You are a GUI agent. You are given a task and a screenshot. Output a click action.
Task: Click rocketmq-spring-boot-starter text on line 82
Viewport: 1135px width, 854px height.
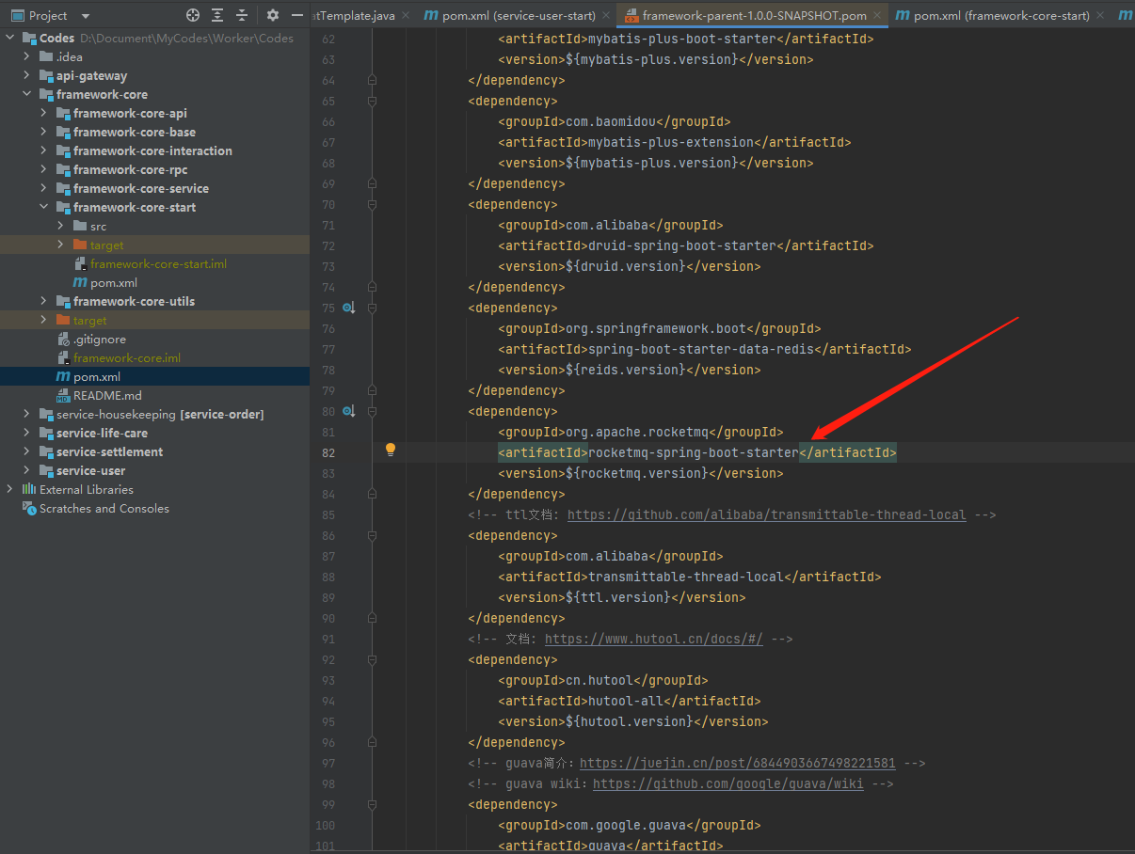(694, 452)
